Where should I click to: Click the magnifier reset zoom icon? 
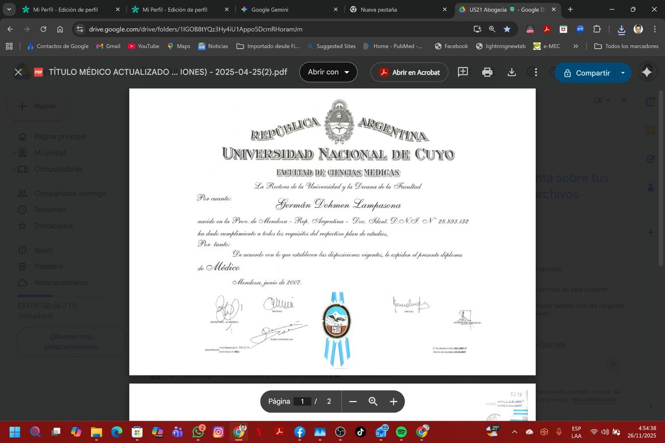pyautogui.click(x=373, y=401)
